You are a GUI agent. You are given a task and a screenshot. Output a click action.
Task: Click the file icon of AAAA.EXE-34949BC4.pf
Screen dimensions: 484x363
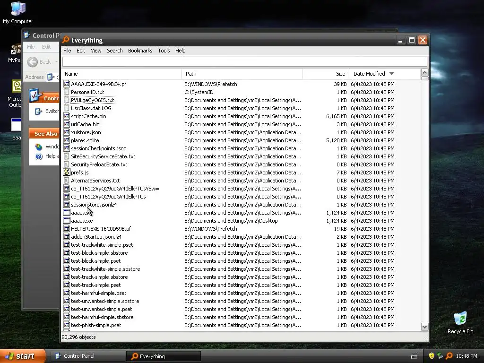66,84
